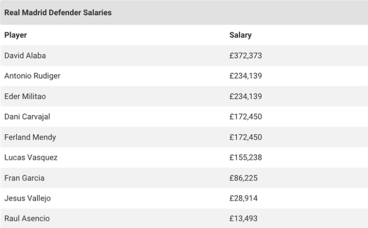Click Ferland Mendy's £172,450 salary
The height and width of the screenshot is (228, 368).
(246, 137)
